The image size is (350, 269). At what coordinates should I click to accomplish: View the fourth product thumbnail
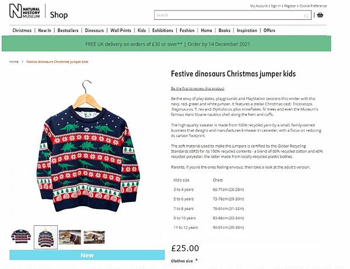[94, 236]
